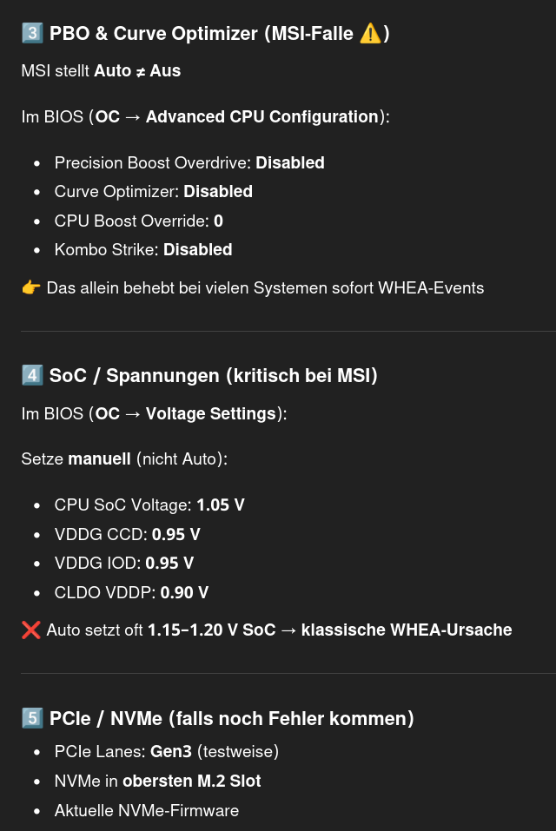
Task: Click the VDDG IOD voltage line
Action: tap(124, 563)
